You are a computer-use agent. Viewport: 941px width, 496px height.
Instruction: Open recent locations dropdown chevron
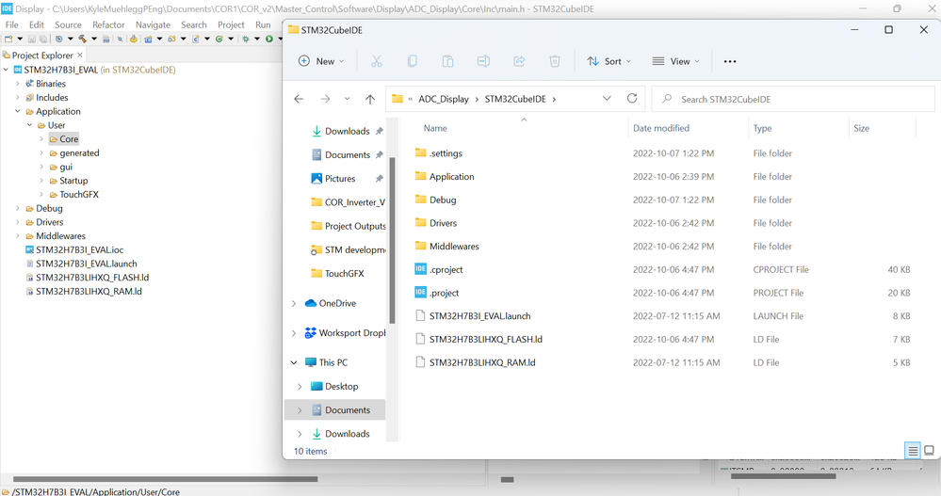[347, 99]
